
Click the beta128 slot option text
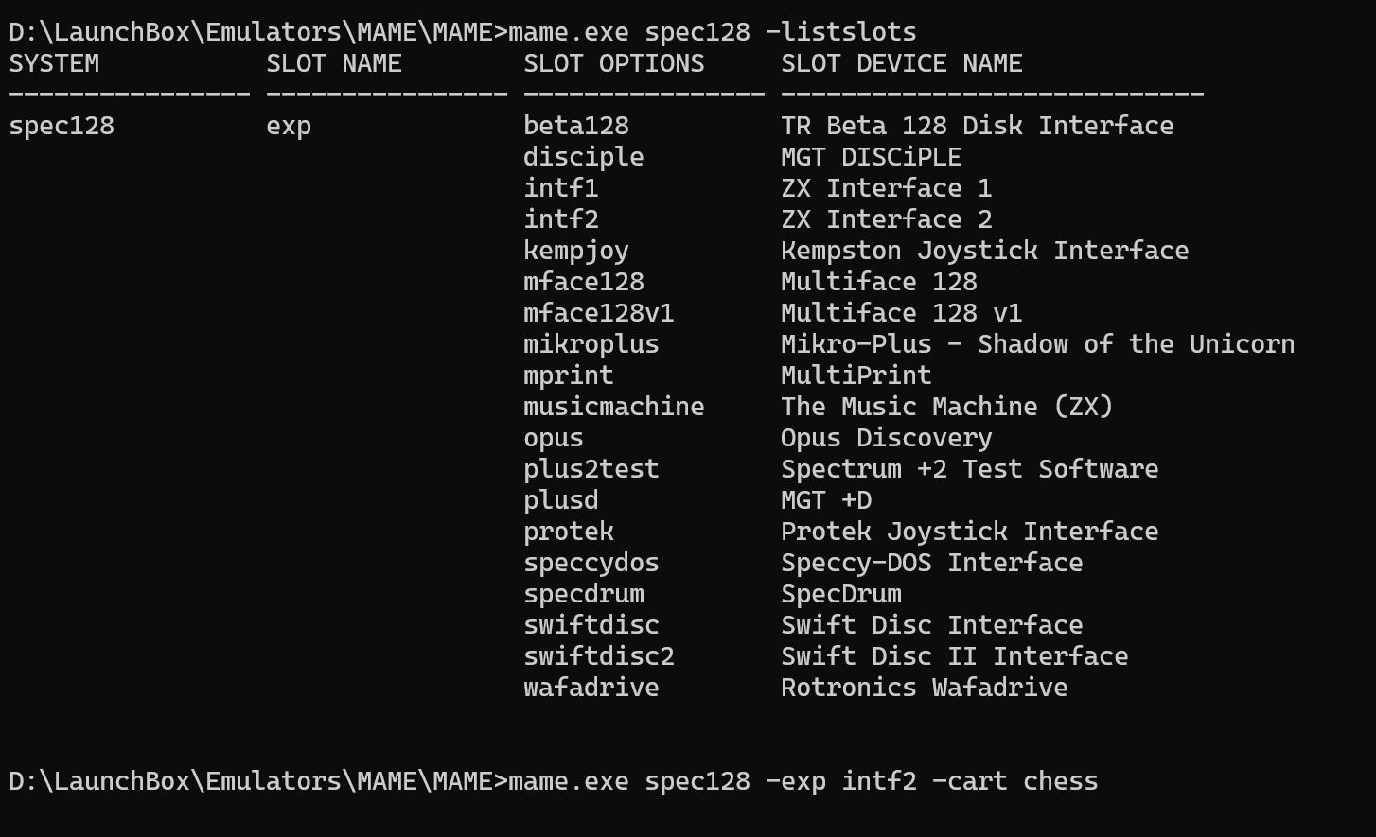tap(576, 126)
